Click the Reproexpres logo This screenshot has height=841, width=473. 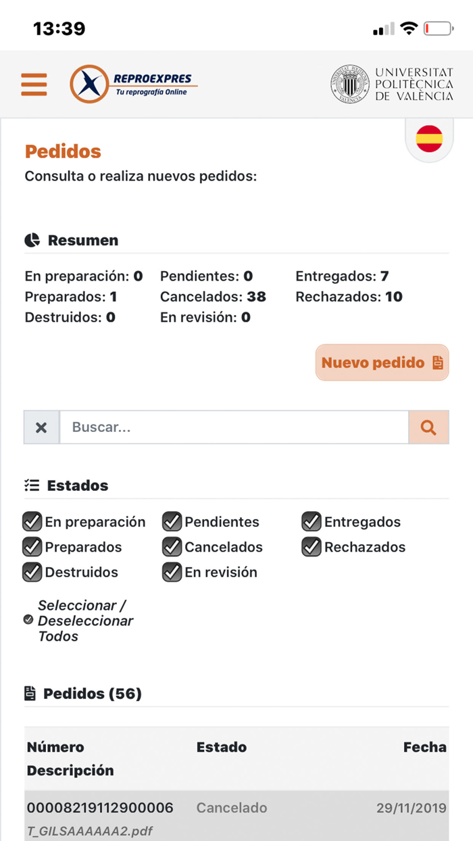pos(132,84)
